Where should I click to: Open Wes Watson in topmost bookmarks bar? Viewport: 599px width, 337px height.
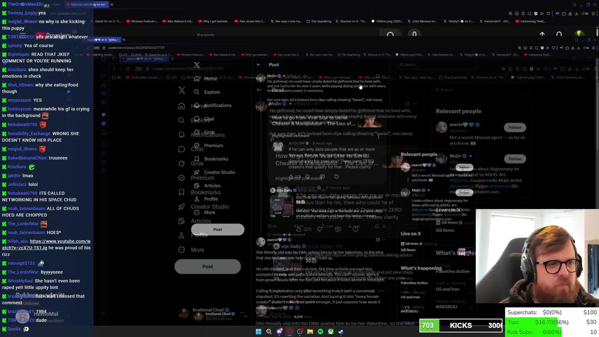click(x=178, y=22)
